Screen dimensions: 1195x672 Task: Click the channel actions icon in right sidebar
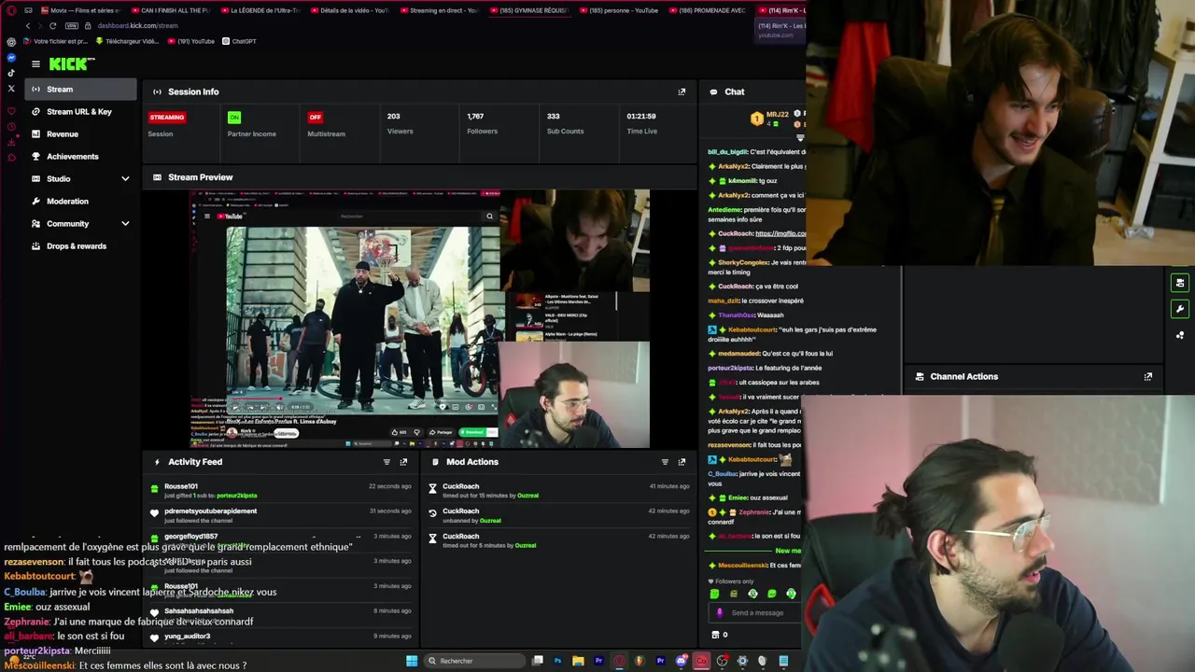coord(1180,283)
